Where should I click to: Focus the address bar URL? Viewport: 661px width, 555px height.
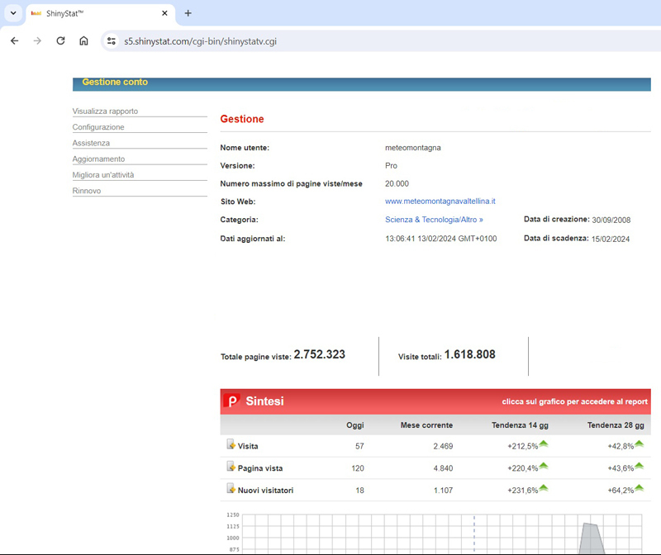[x=200, y=41]
